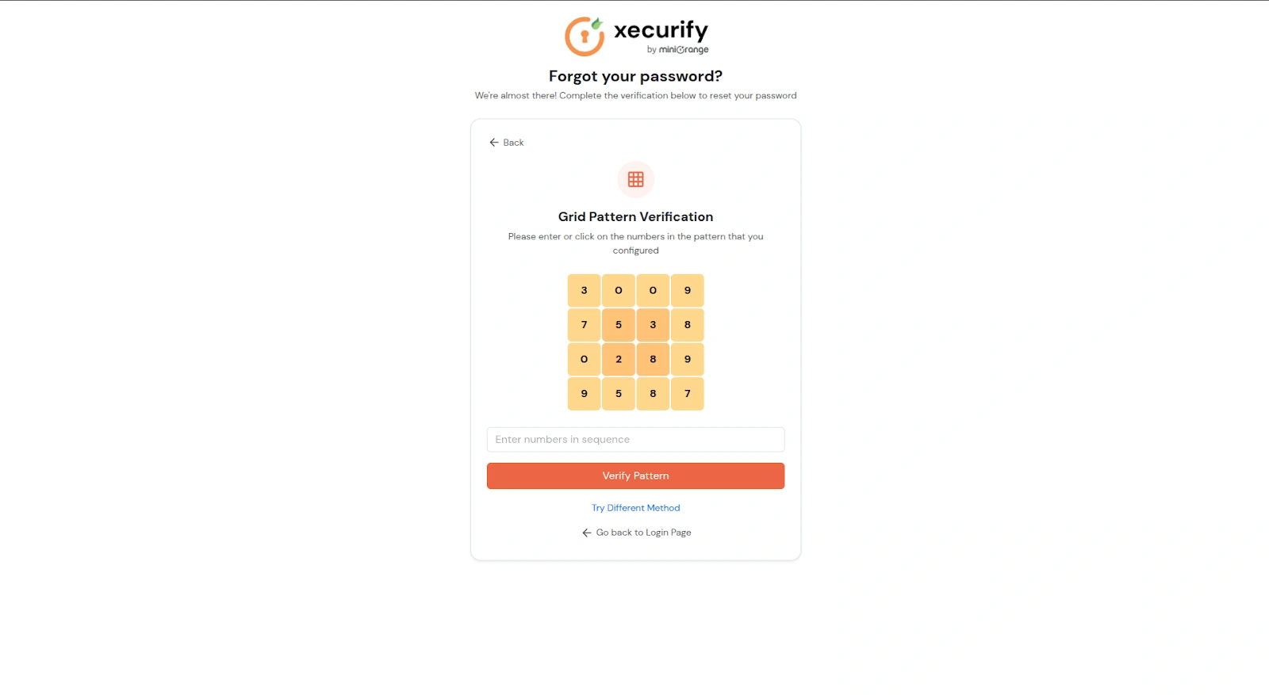This screenshot has height=695, width=1269.
Task: Click the 8 in the grid's second row
Action: click(x=688, y=325)
